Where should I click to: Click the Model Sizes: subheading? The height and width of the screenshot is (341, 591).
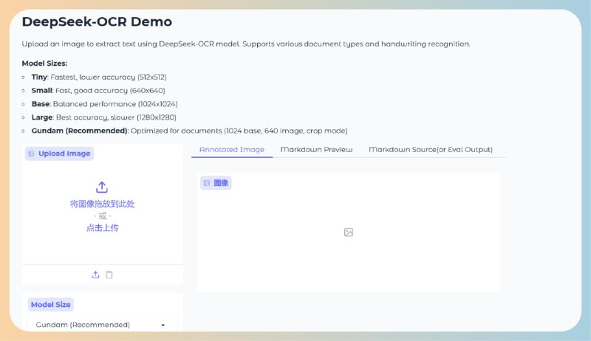coord(44,63)
